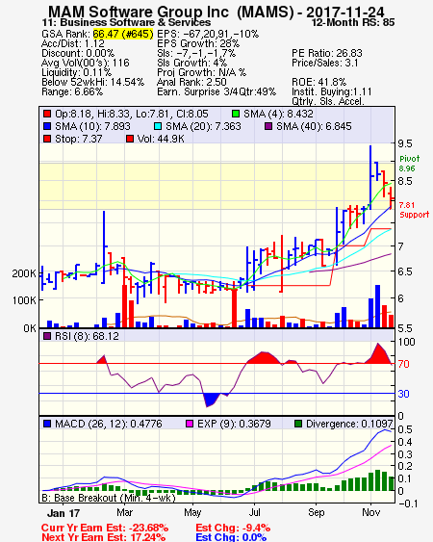This screenshot has width=433, height=542.
Task: Click the MAM Software Group Inc title
Action: pos(139,12)
